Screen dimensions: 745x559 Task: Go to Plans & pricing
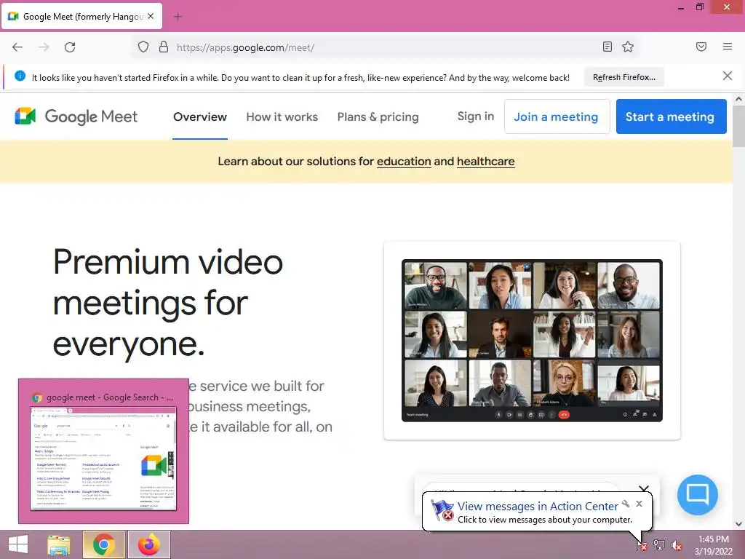[378, 117]
